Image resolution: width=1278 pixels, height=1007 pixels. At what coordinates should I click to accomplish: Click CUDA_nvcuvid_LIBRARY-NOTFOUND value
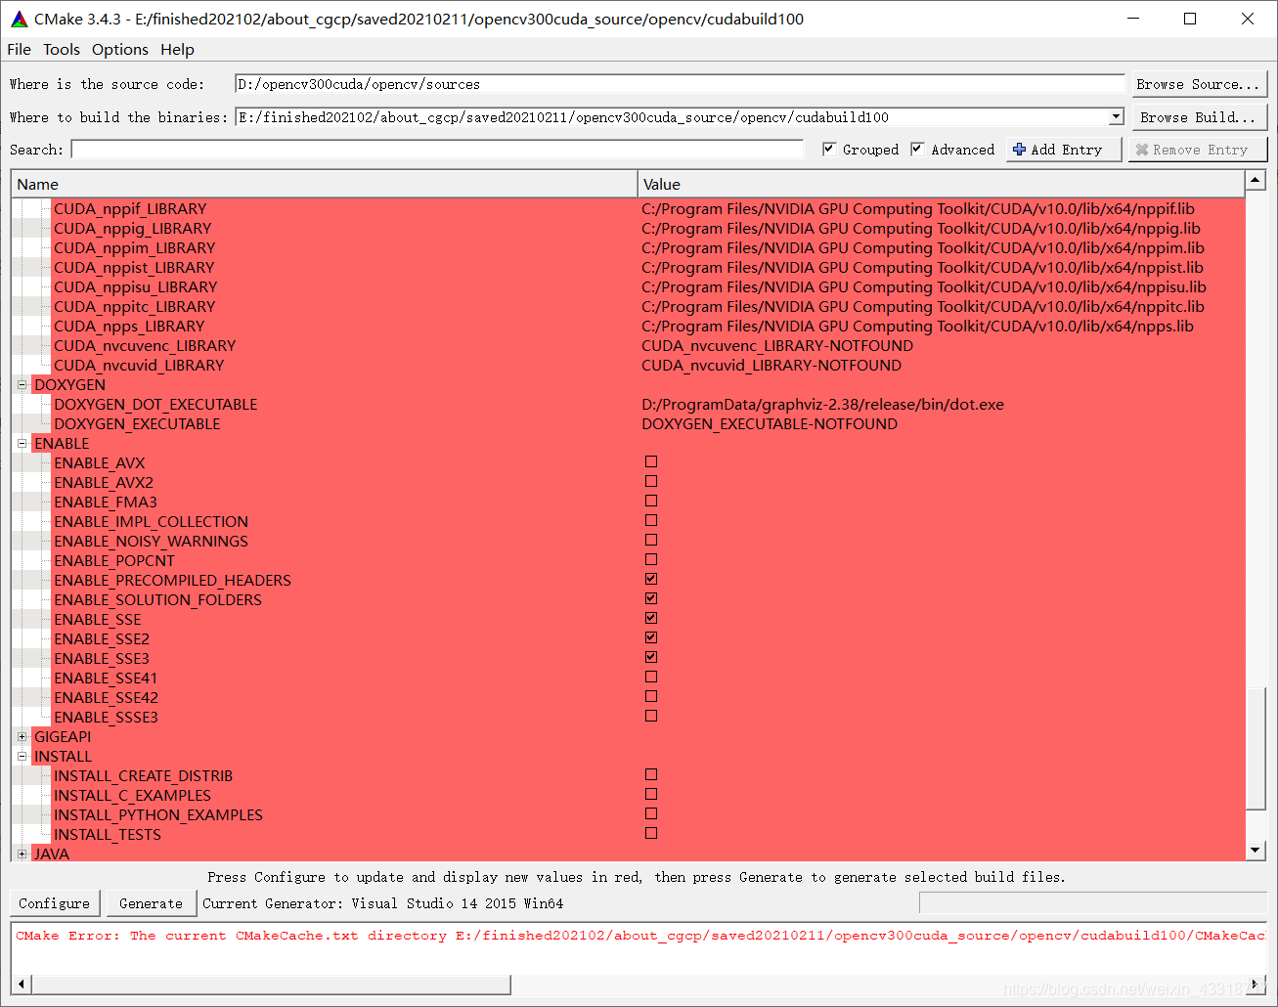771,365
